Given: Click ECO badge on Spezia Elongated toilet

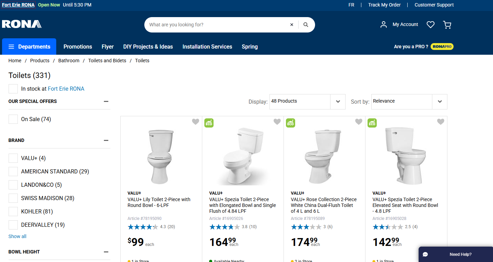Looking at the screenshot, I should coord(209,123).
